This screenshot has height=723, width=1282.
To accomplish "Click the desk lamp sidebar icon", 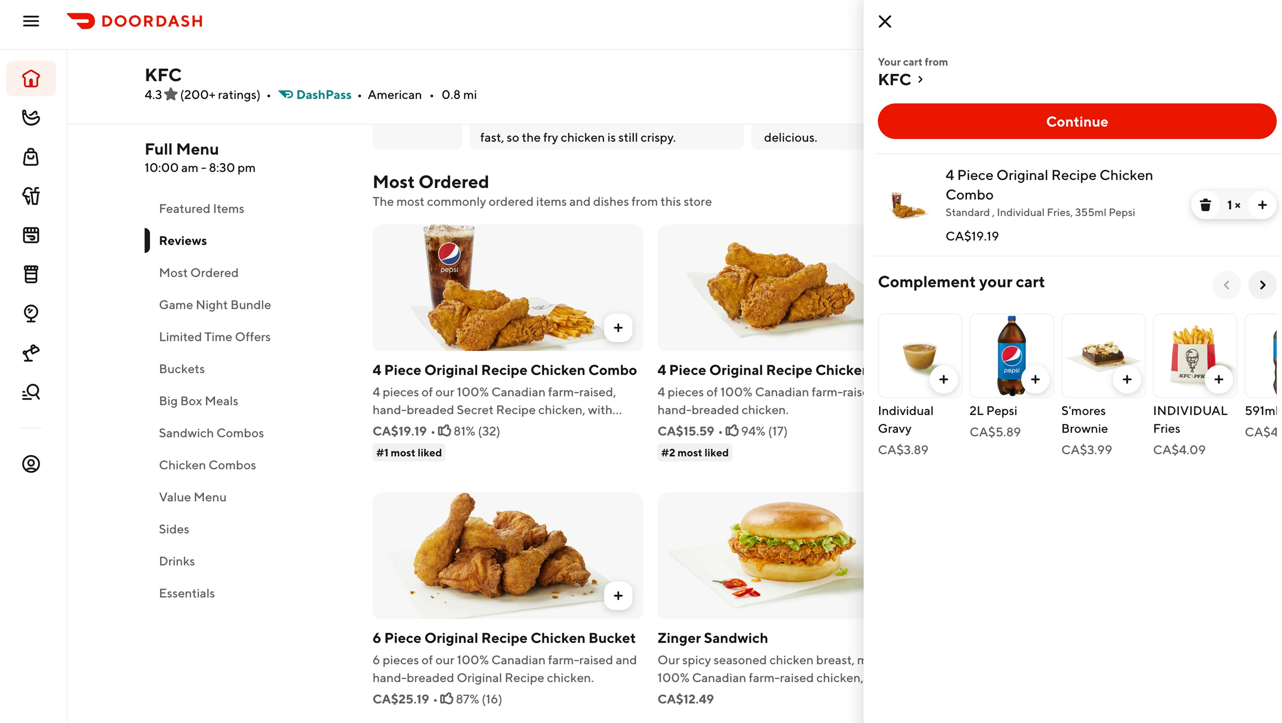I will click(x=31, y=352).
